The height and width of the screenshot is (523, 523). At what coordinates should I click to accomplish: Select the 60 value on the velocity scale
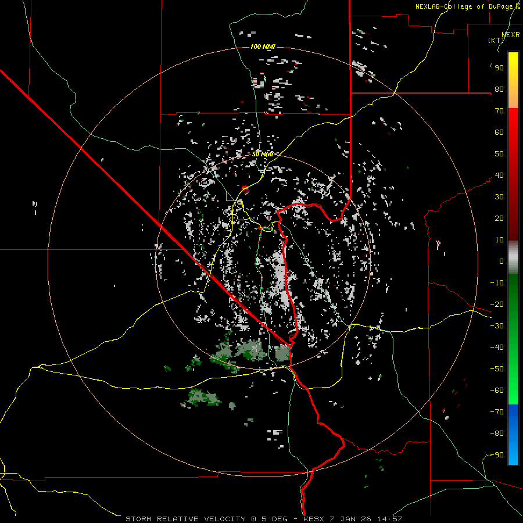[499, 132]
